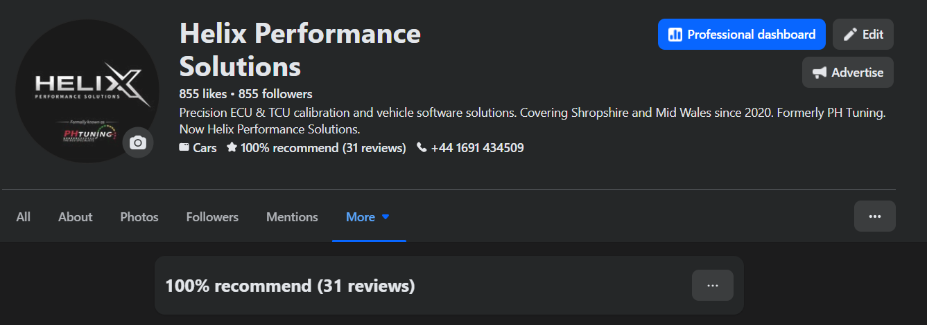Click the reviews card heading text
Image resolution: width=927 pixels, height=325 pixels.
point(290,285)
